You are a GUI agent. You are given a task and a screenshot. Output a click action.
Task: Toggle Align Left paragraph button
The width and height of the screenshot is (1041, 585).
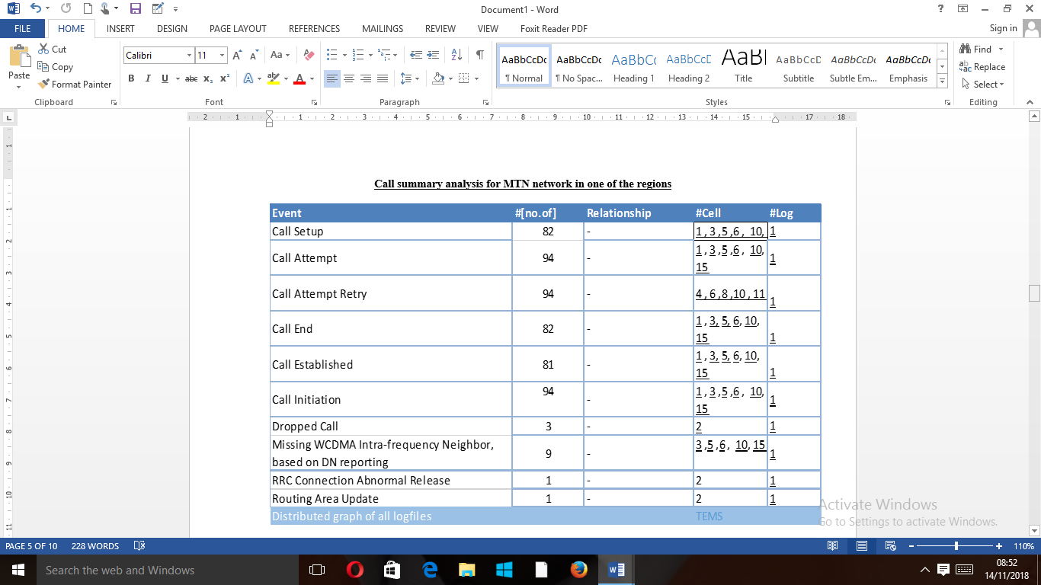pos(332,78)
